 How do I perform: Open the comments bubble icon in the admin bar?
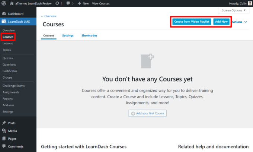point(68,3)
